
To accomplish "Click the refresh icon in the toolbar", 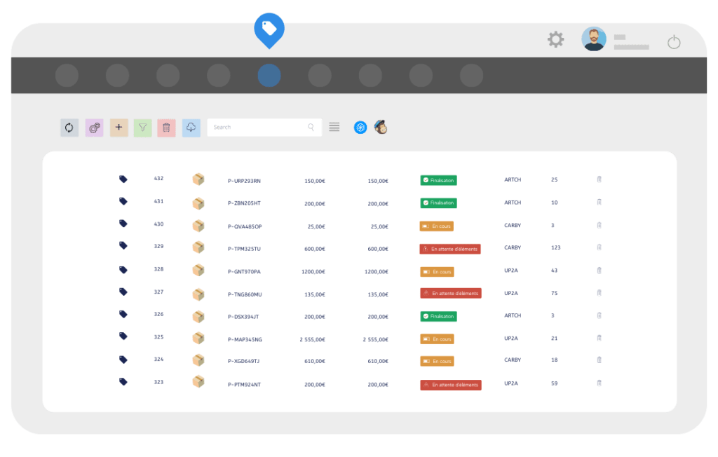I will pos(69,128).
